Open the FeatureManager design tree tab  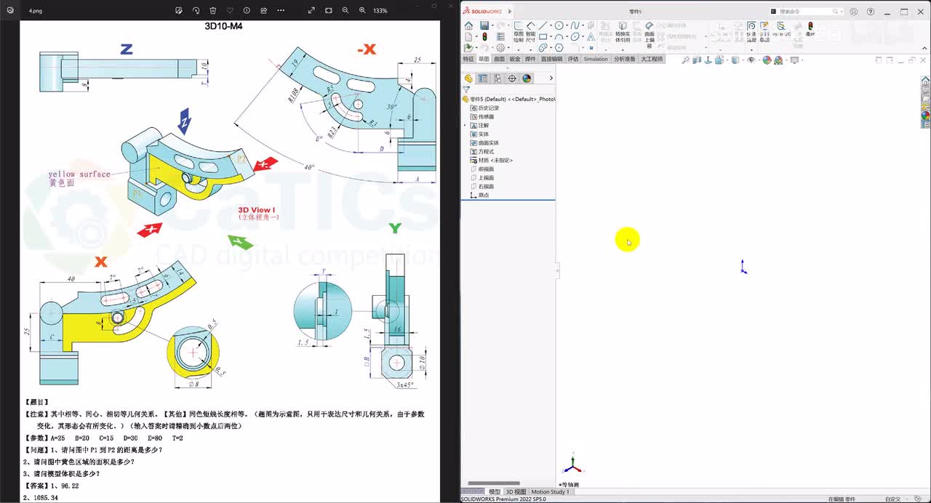click(468, 79)
